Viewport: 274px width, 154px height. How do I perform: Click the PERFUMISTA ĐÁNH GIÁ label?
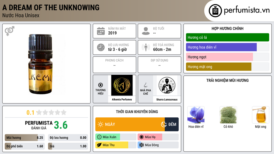click(39, 125)
